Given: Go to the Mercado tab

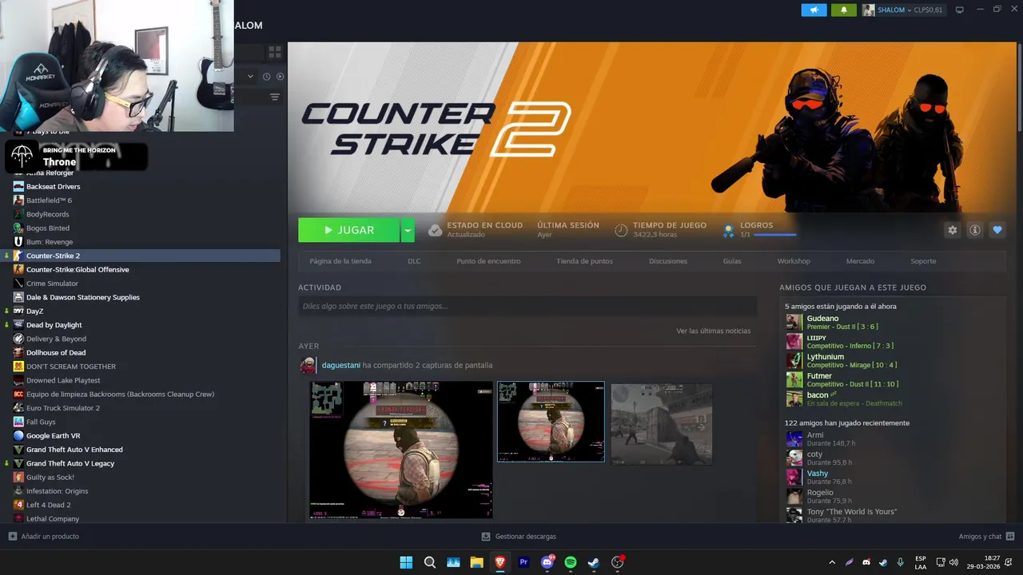Looking at the screenshot, I should (861, 261).
